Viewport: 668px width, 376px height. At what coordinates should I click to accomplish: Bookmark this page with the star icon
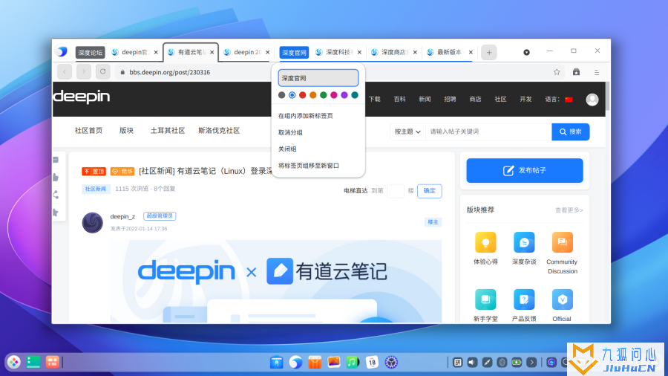pyautogui.click(x=557, y=72)
